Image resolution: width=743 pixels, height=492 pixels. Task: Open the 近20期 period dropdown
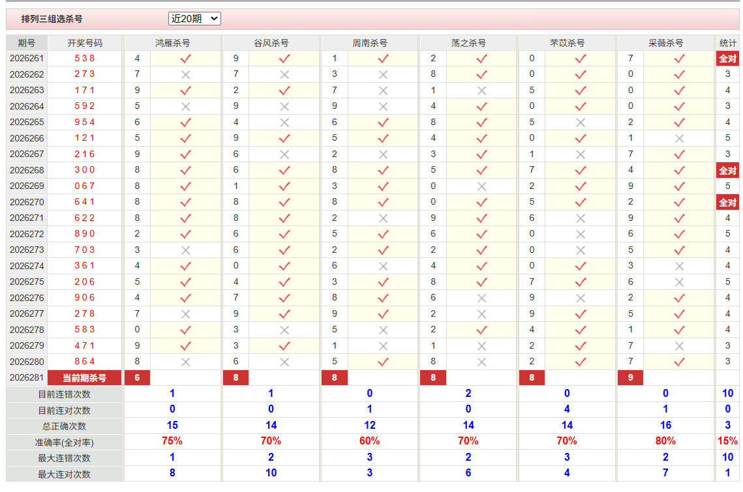(194, 18)
